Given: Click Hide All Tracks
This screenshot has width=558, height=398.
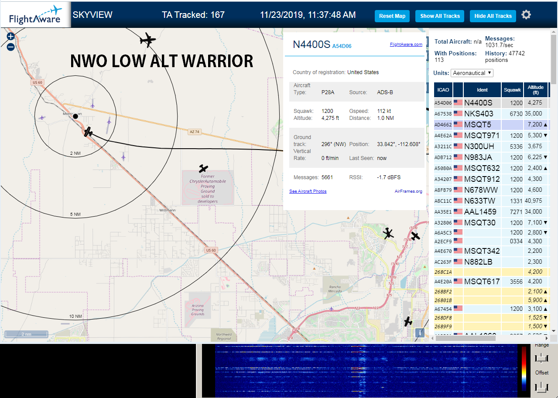Looking at the screenshot, I should 493,16.
